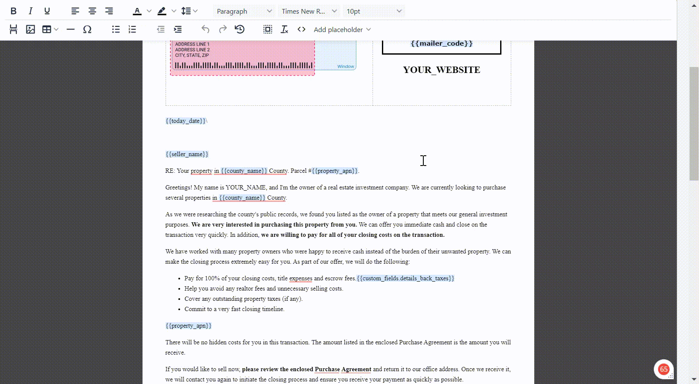
Task: Click YOUR_WEBSITE heading text
Action: click(x=442, y=70)
